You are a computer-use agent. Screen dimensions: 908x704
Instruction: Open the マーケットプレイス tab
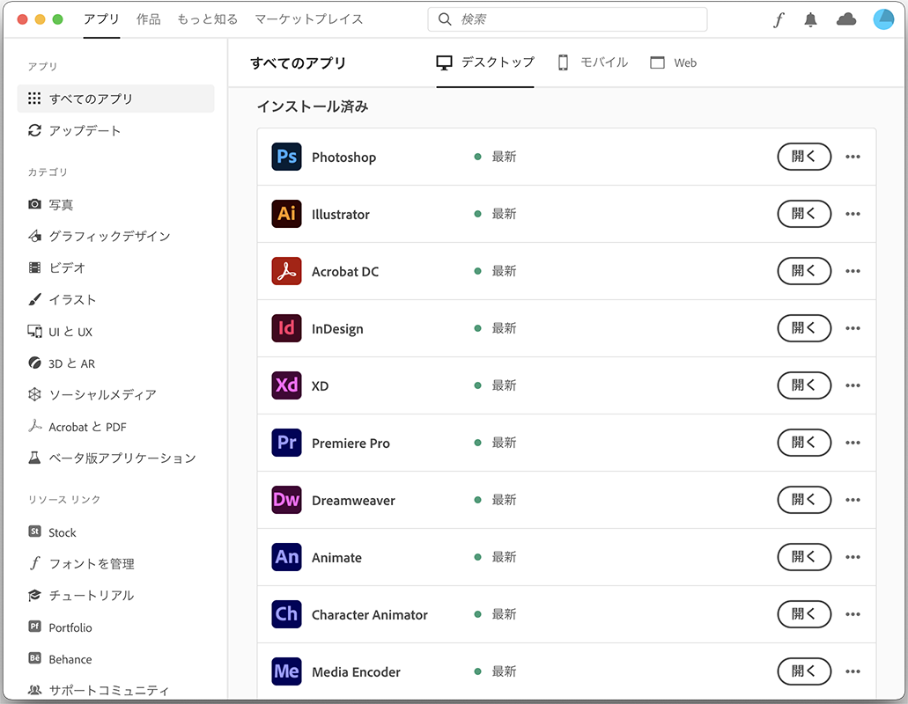pyautogui.click(x=308, y=19)
